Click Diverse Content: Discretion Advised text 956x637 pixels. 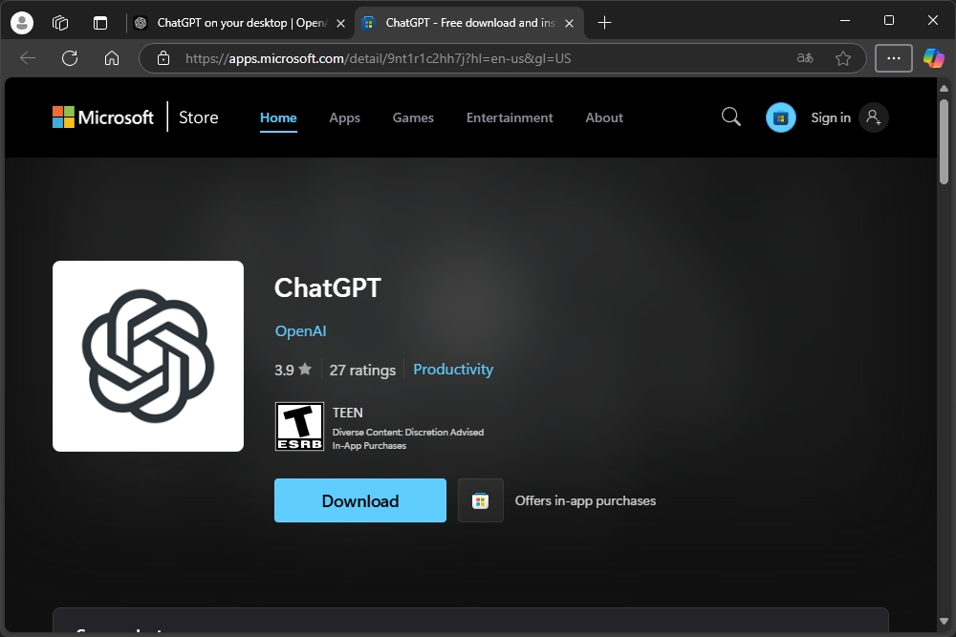408,432
